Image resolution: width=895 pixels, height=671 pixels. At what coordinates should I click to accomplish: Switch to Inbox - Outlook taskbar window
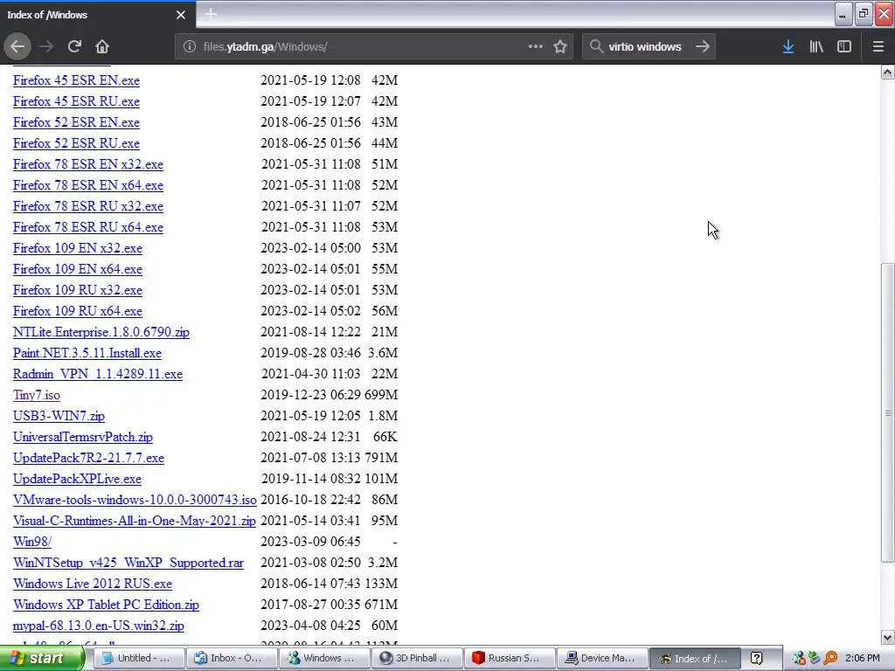231,658
